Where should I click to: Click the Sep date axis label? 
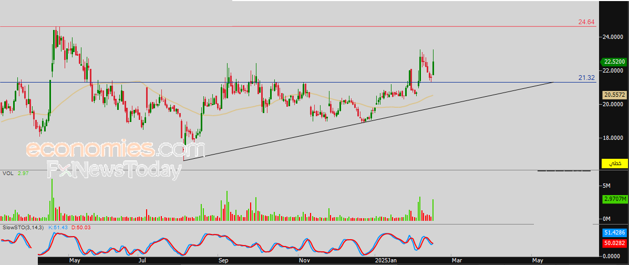(223, 261)
